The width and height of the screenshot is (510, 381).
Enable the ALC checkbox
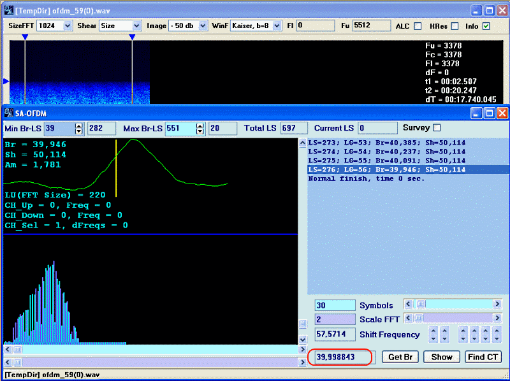point(418,26)
